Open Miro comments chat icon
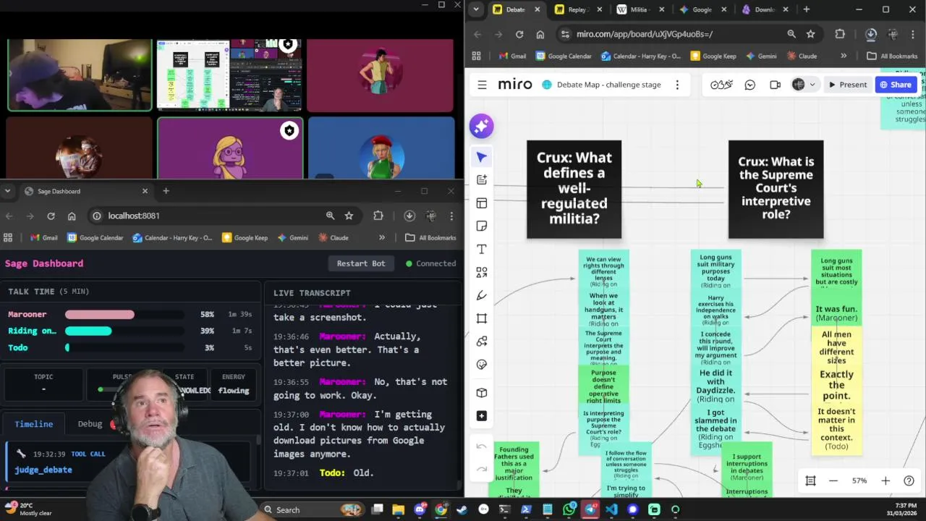The width and height of the screenshot is (926, 521). coord(750,85)
